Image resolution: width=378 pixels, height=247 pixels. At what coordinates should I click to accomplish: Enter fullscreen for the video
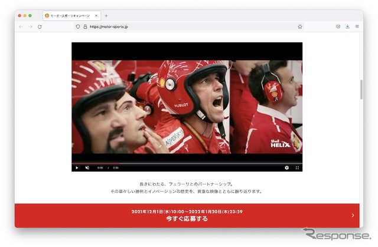pyautogui.click(x=297, y=167)
